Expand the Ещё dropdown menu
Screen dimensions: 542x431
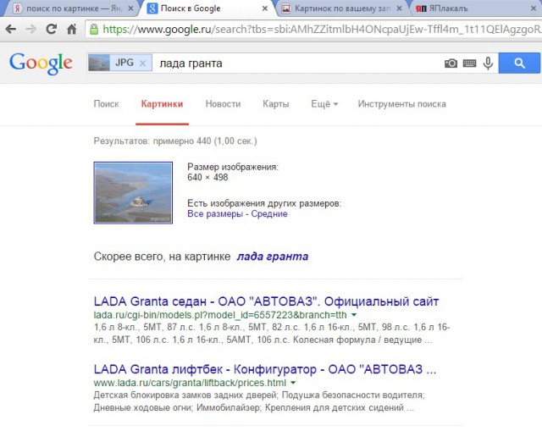[x=324, y=104]
